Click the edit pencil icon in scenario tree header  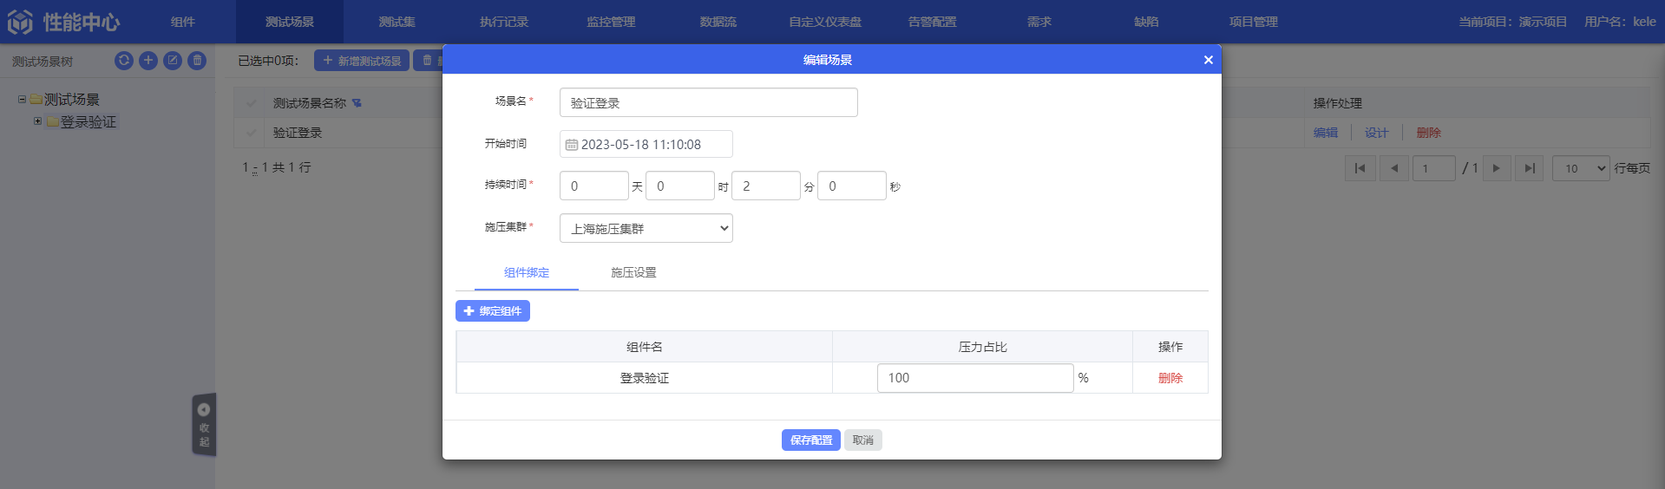point(173,61)
